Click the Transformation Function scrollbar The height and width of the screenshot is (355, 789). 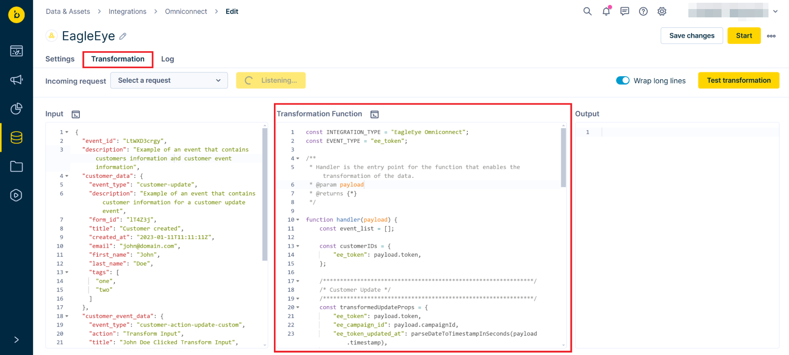coord(564,157)
